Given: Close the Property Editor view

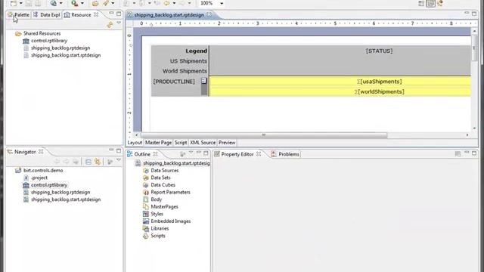Looking at the screenshot, I should tap(259, 154).
